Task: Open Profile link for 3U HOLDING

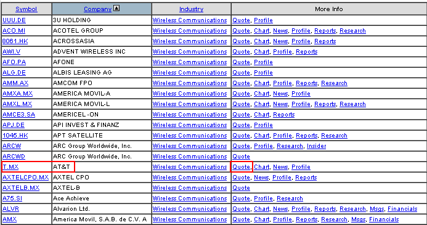Action: click(x=263, y=20)
